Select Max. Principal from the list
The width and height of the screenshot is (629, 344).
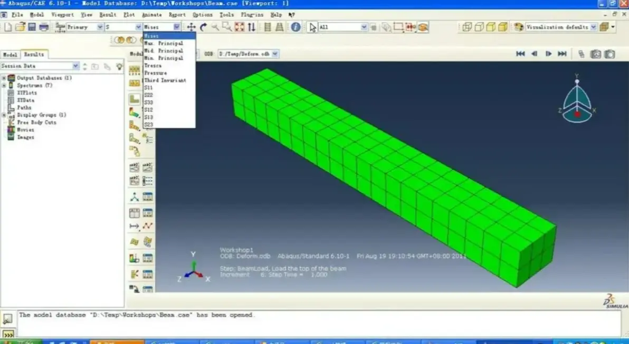169,43
